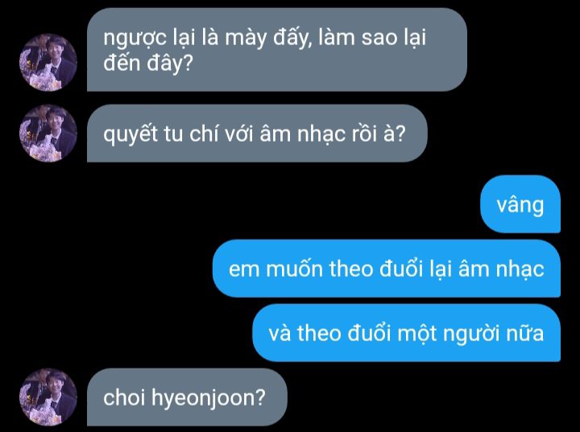Screen dimensions: 580x432
Task: Click the word 'ngược' in the first message
Action: pyautogui.click(x=135, y=39)
